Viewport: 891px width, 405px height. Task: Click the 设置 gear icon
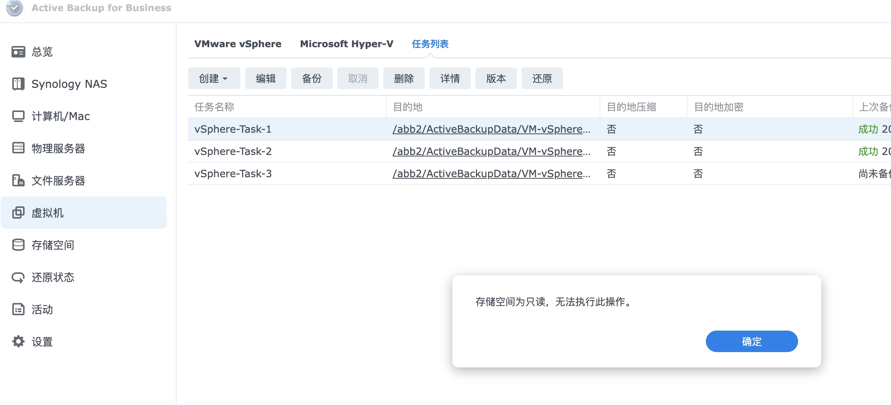tap(18, 341)
